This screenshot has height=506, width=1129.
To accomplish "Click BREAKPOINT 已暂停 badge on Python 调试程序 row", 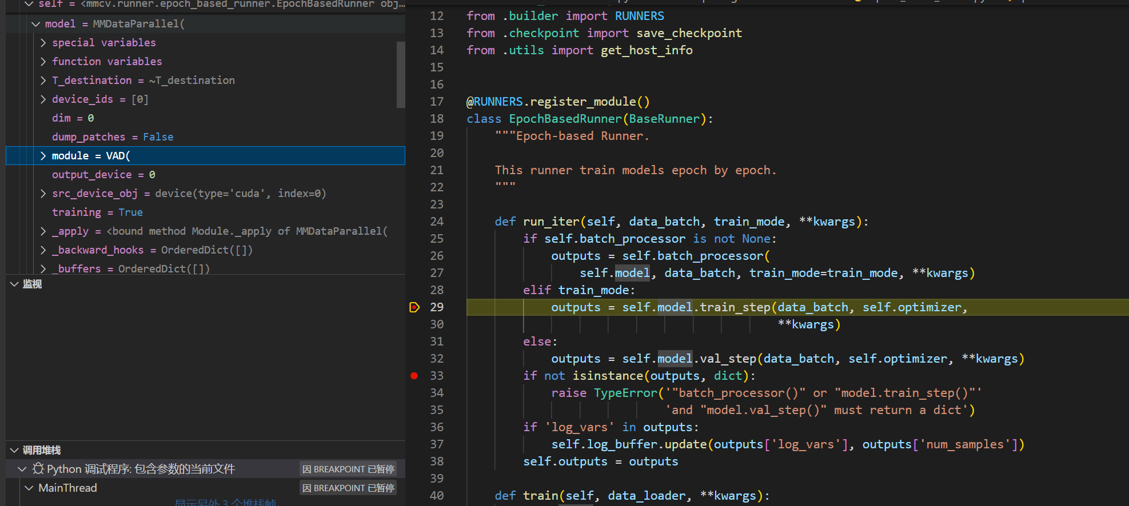I will (348, 469).
